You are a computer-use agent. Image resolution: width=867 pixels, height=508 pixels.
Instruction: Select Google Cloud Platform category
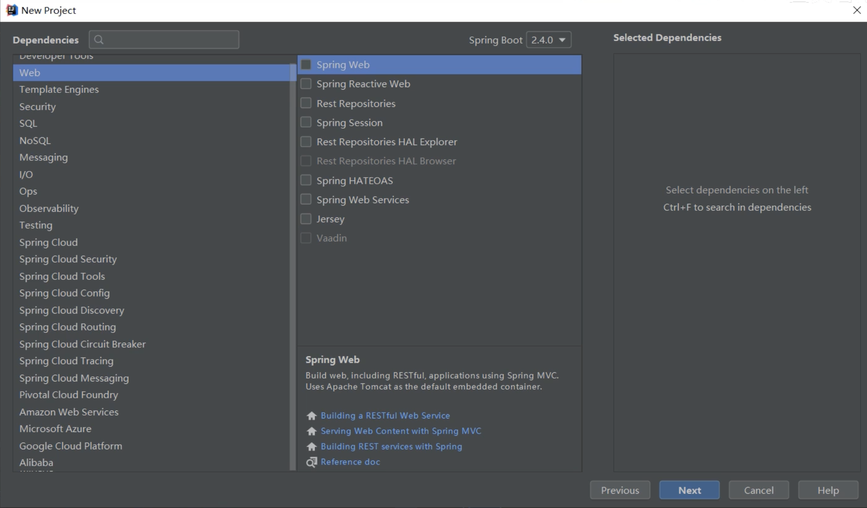tap(152, 446)
